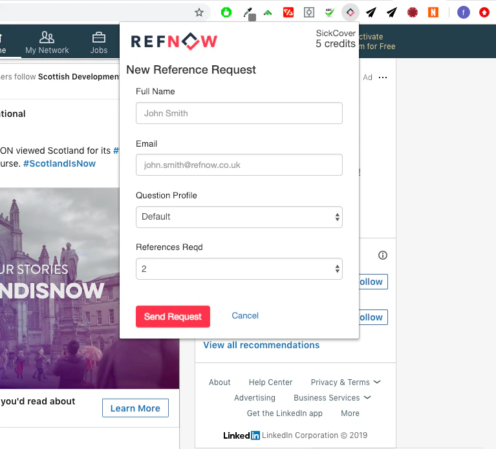Click the #ScotlandIsNow hashtag
The width and height of the screenshot is (496, 449).
point(59,163)
